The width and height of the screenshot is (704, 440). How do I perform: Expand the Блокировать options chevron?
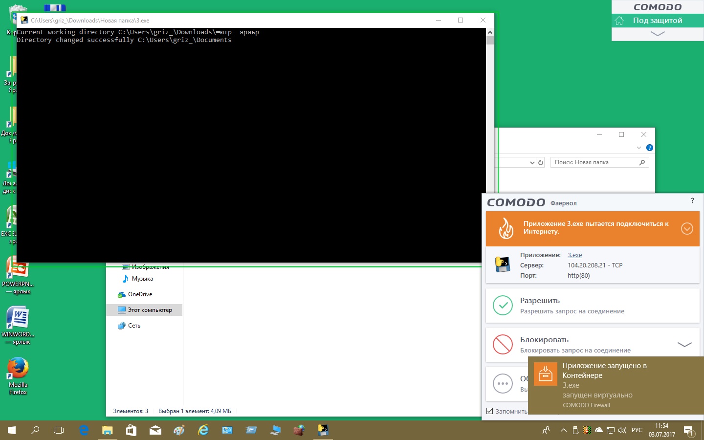684,345
